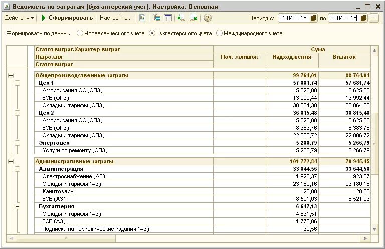385x249 pixels.
Task: Collapse the Администрация group
Action: [x=17, y=169]
